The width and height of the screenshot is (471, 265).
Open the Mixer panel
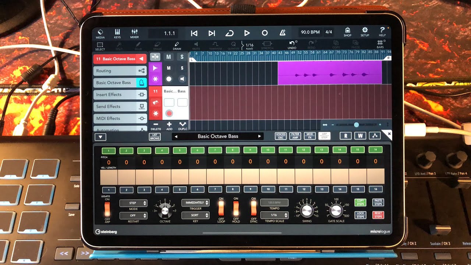134,33
